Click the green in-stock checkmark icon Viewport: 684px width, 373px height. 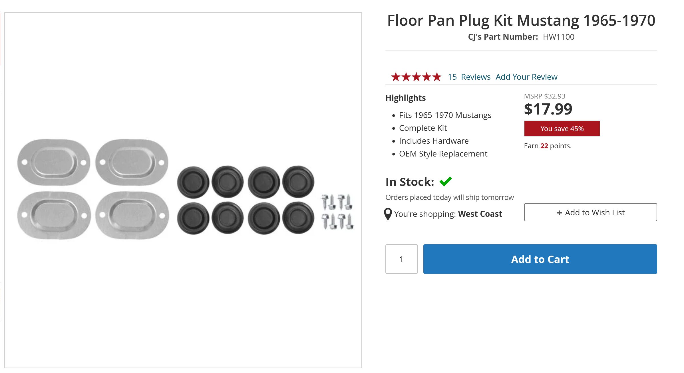[x=445, y=181]
